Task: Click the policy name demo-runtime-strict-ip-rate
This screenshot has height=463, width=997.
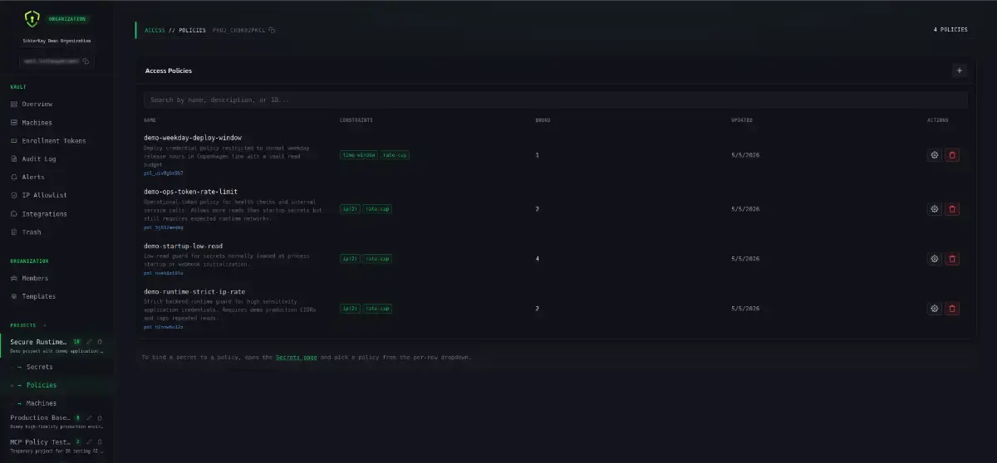Action: 194,291
